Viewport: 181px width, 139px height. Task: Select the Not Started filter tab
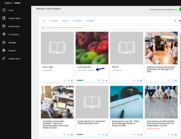point(77,21)
